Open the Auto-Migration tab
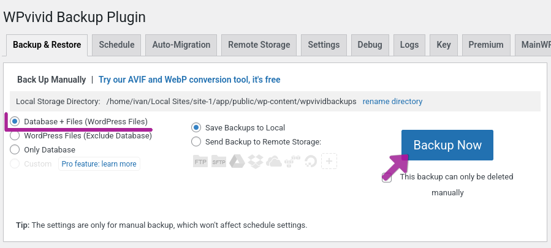The width and height of the screenshot is (551, 248). pos(181,45)
